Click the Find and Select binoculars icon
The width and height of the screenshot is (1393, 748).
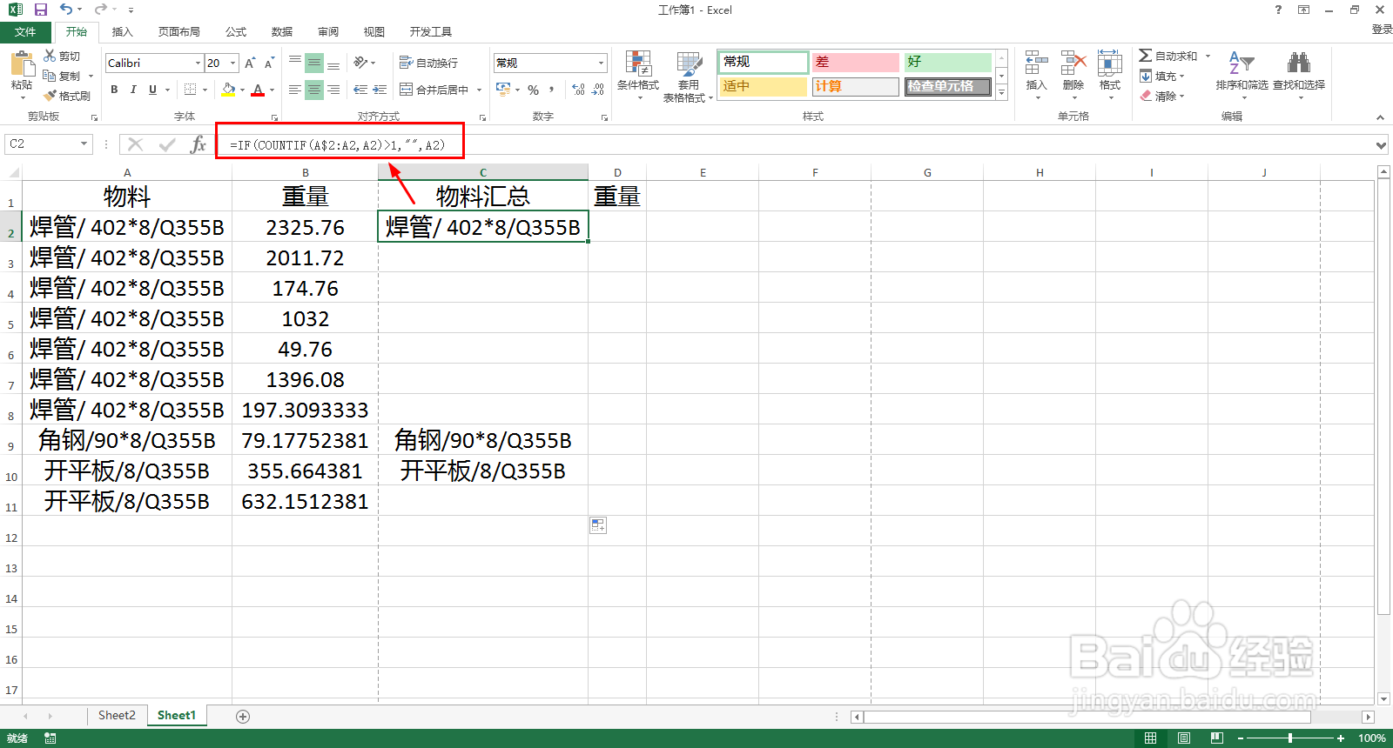click(1299, 63)
